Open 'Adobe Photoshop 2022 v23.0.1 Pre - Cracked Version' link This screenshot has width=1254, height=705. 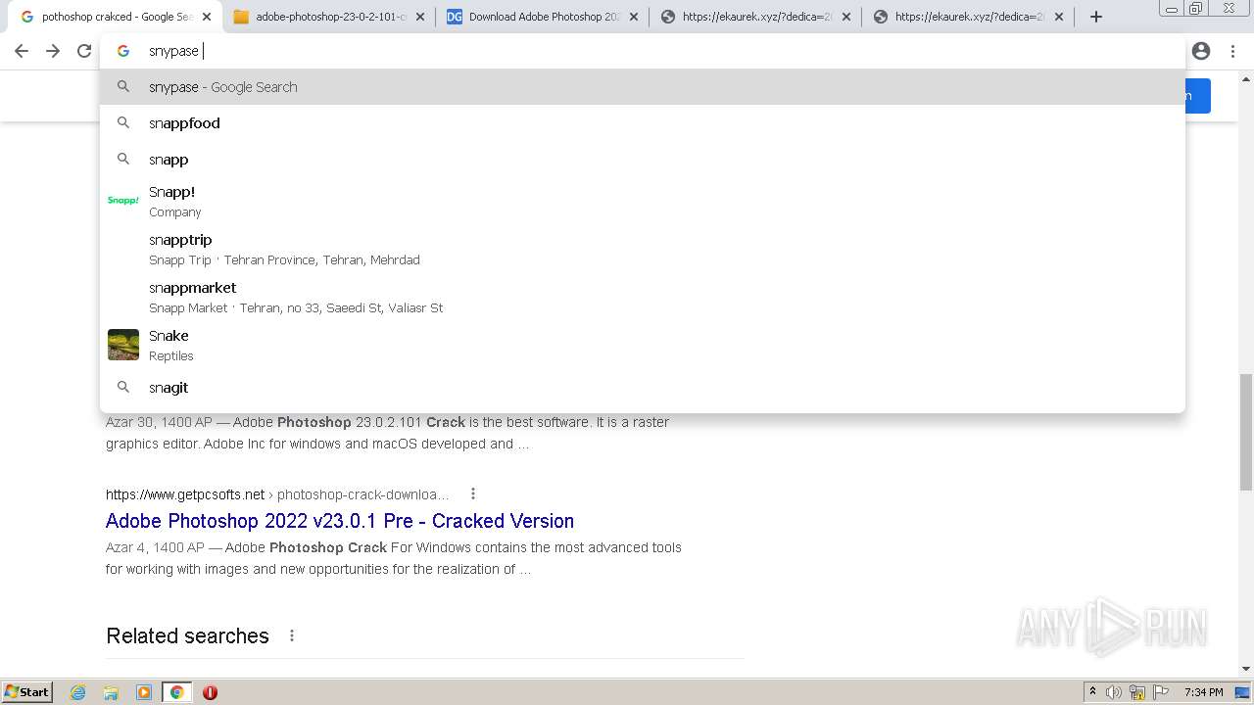pyautogui.click(x=340, y=521)
